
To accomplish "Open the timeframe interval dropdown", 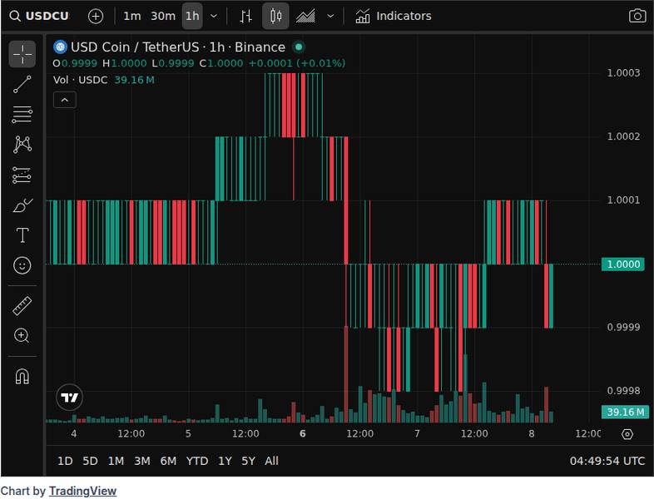I will point(214,17).
